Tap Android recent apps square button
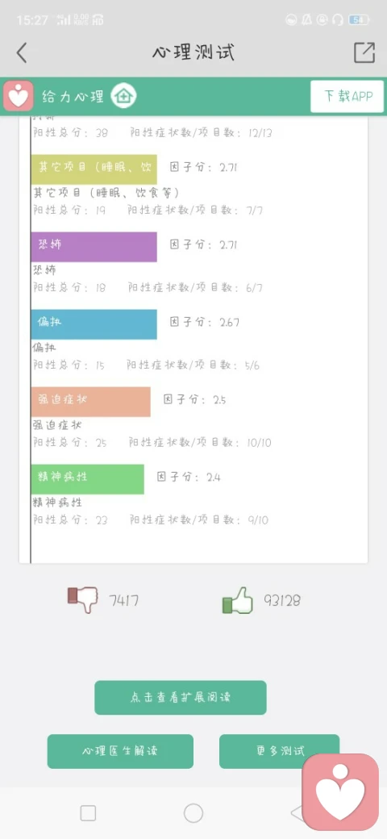Viewport: 387px width, 839px height. pos(88,813)
